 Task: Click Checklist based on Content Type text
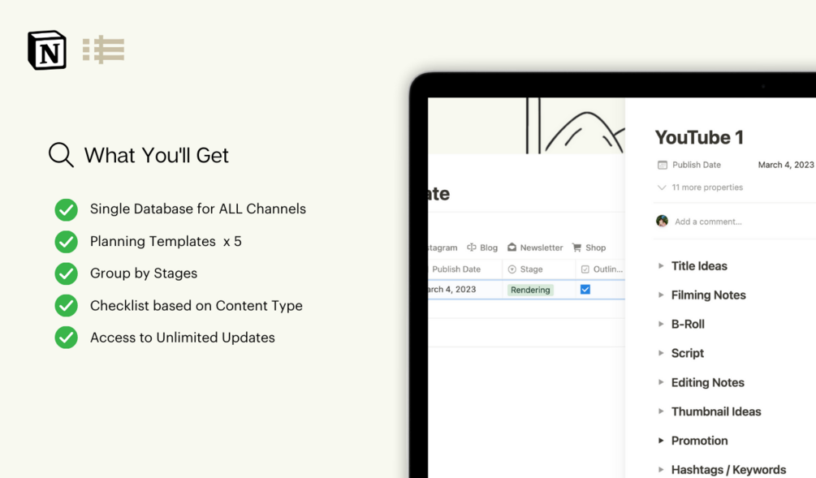196,306
